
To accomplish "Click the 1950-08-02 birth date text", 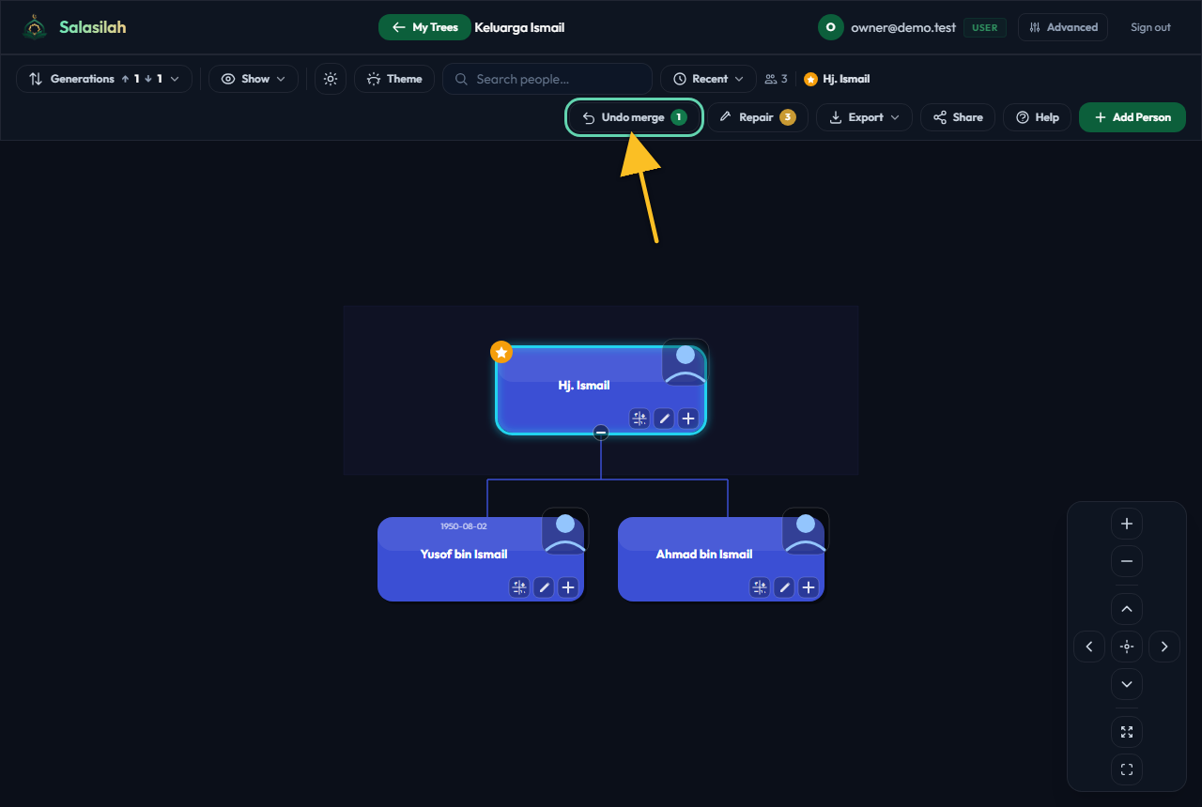I will [x=464, y=526].
